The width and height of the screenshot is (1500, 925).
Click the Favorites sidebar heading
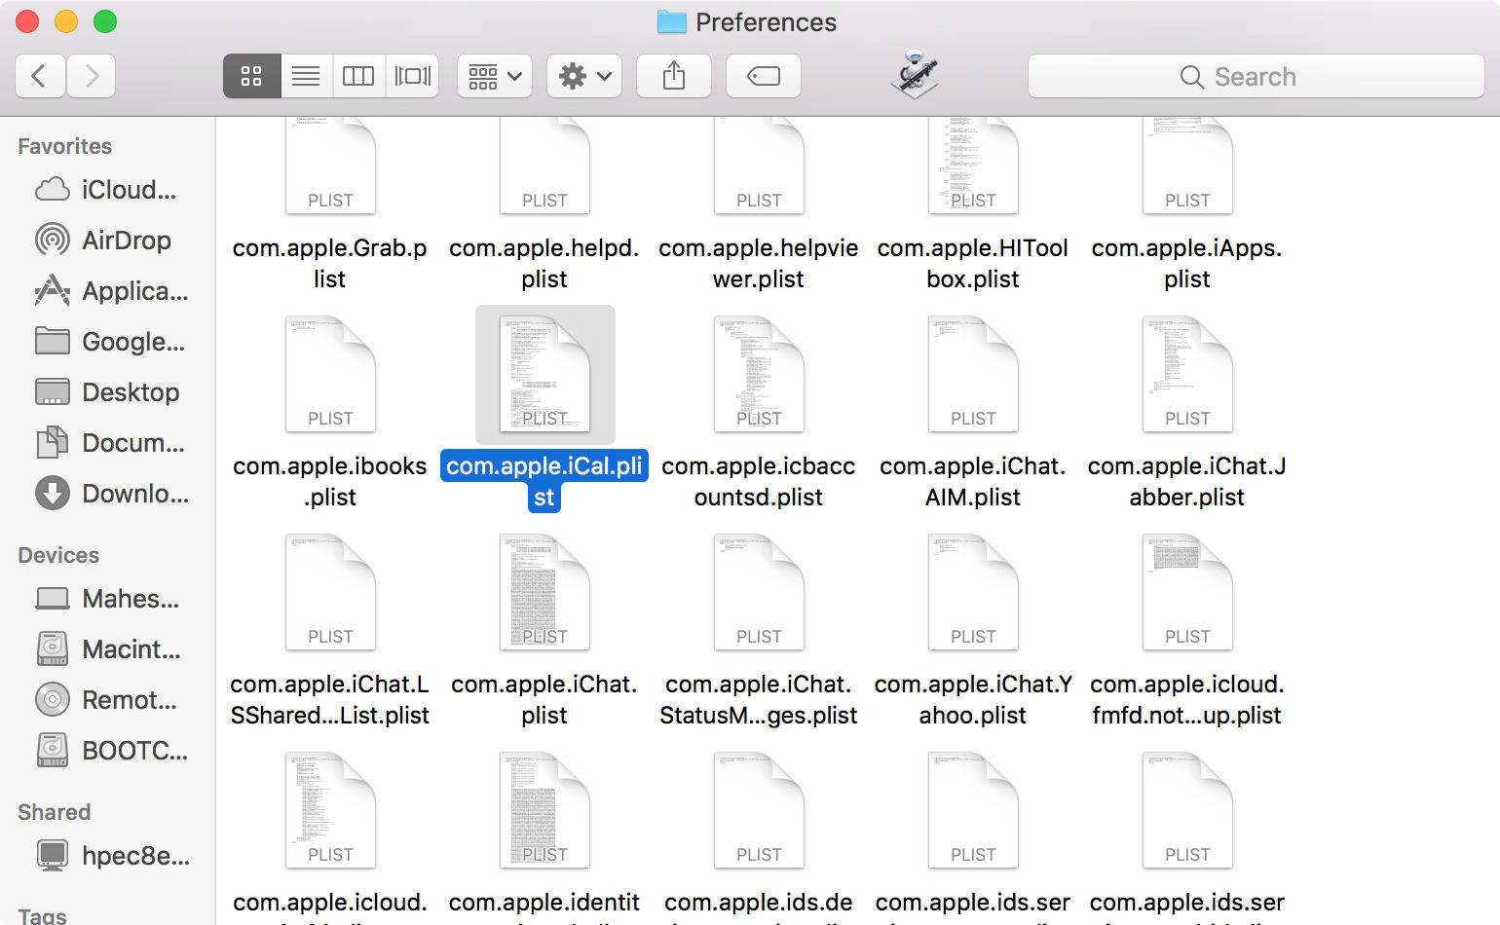(64, 146)
